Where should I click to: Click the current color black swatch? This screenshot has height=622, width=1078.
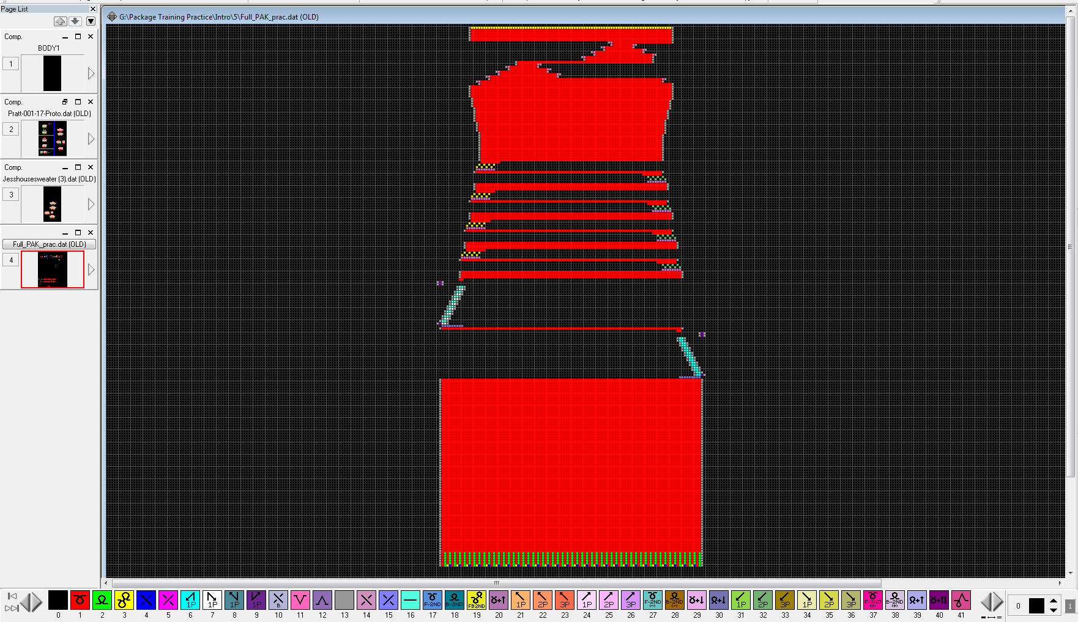point(1036,606)
